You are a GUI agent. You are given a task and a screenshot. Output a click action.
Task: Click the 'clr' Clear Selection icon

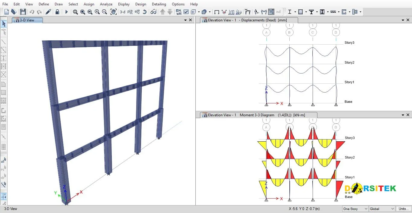3,176
